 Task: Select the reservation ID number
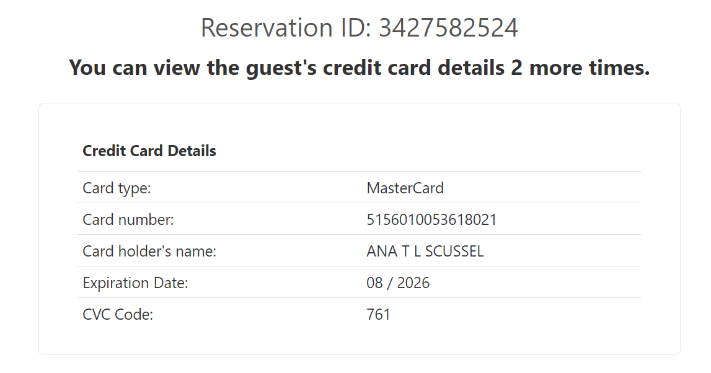coord(448,28)
